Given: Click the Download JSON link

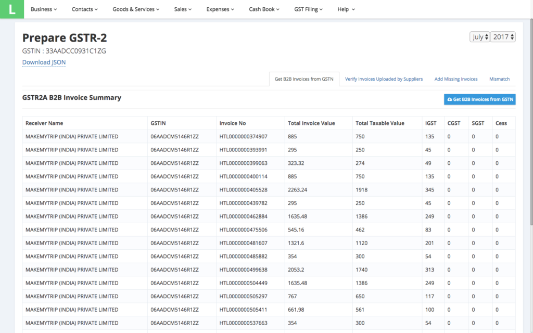Looking at the screenshot, I should (44, 62).
